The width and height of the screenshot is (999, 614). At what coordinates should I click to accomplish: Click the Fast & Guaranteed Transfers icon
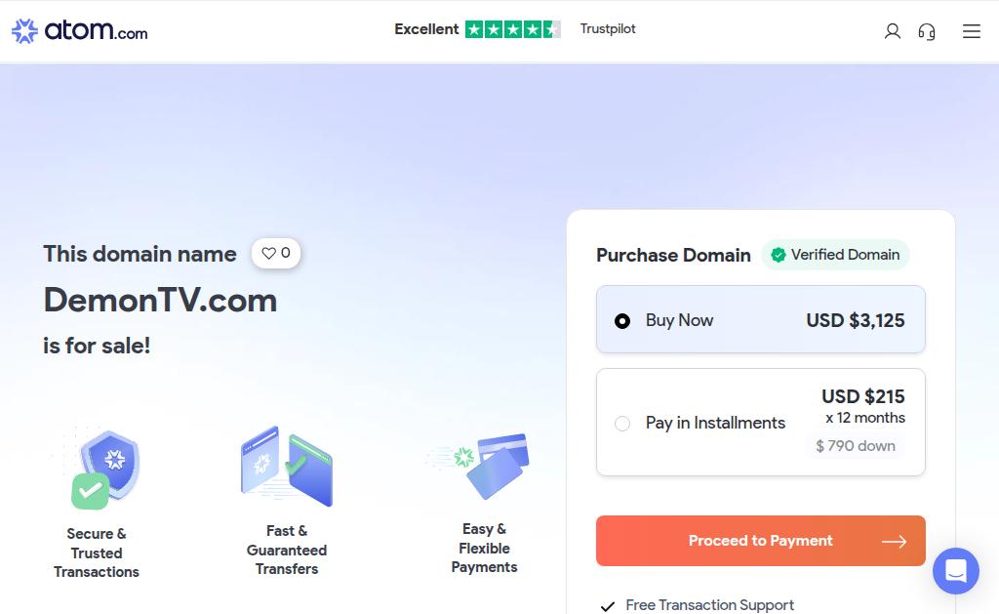287,466
